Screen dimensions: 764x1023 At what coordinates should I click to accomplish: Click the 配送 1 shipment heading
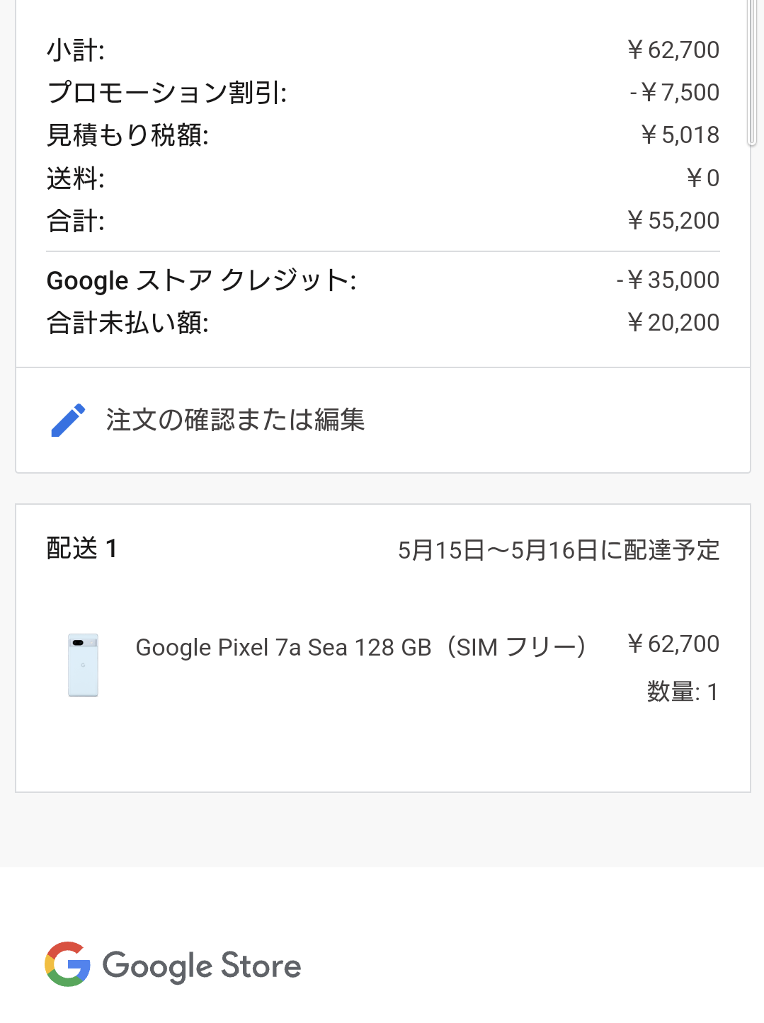(x=82, y=549)
